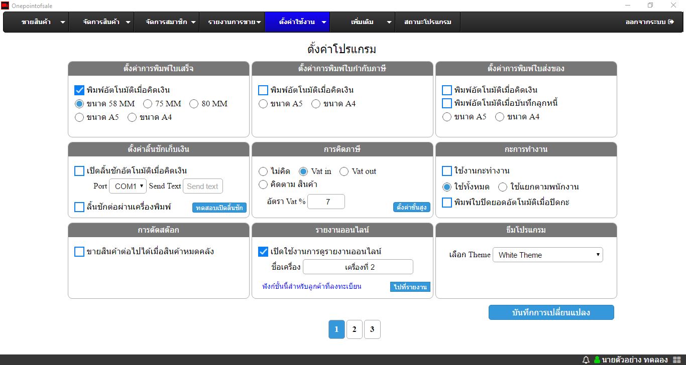The image size is (686, 365).
Task: Click the ตั้งค่าขั้นสูง button
Action: (x=412, y=207)
